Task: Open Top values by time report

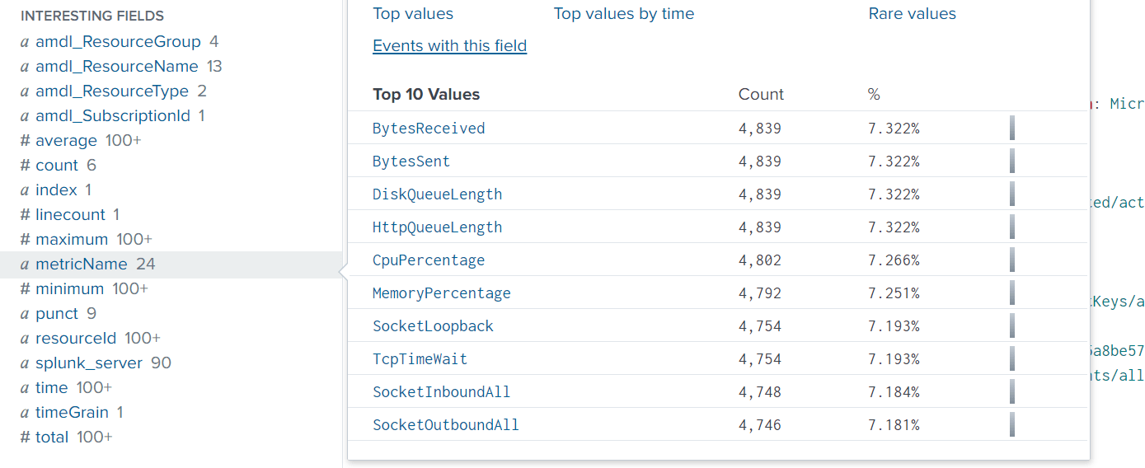Action: [624, 14]
